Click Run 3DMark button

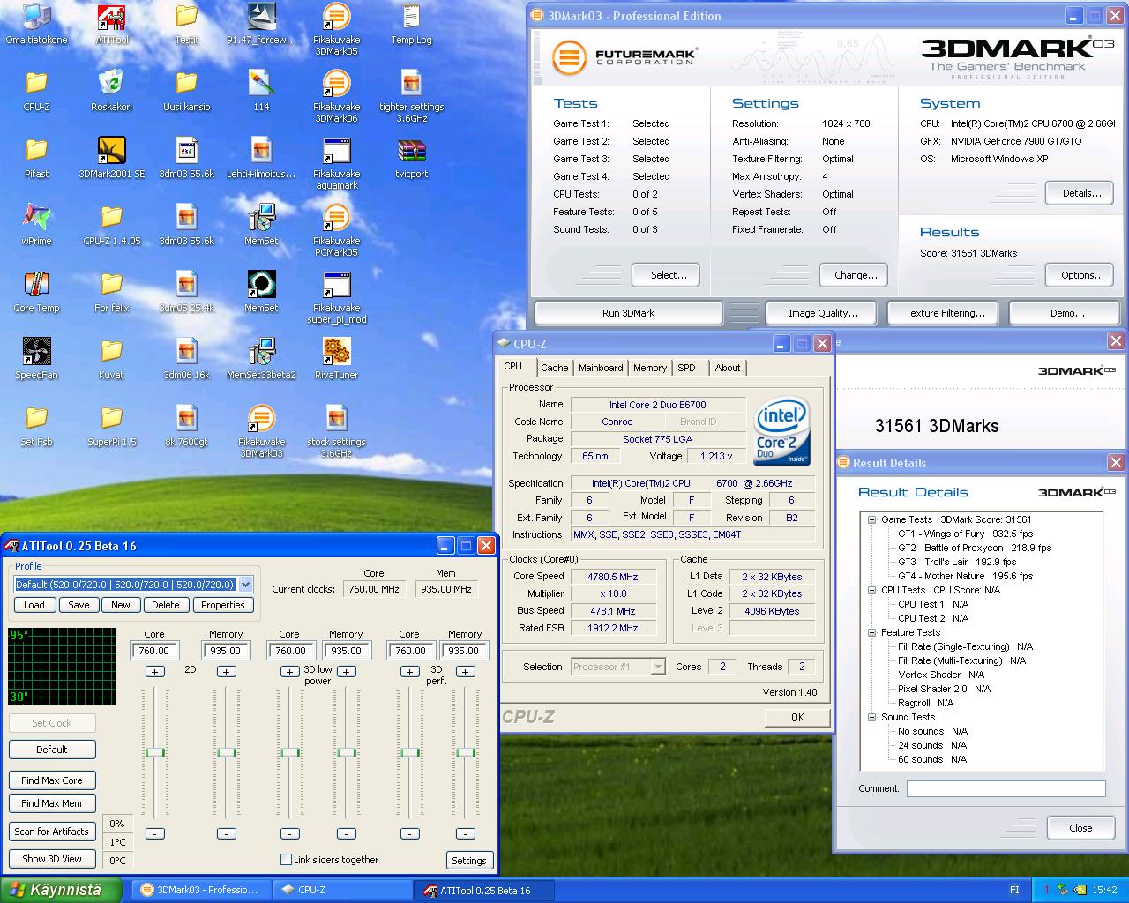tap(628, 313)
